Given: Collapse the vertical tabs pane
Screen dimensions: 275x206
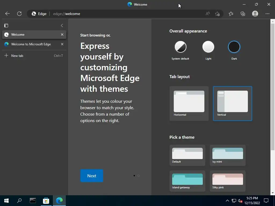Looking at the screenshot, I should (x=62, y=25).
